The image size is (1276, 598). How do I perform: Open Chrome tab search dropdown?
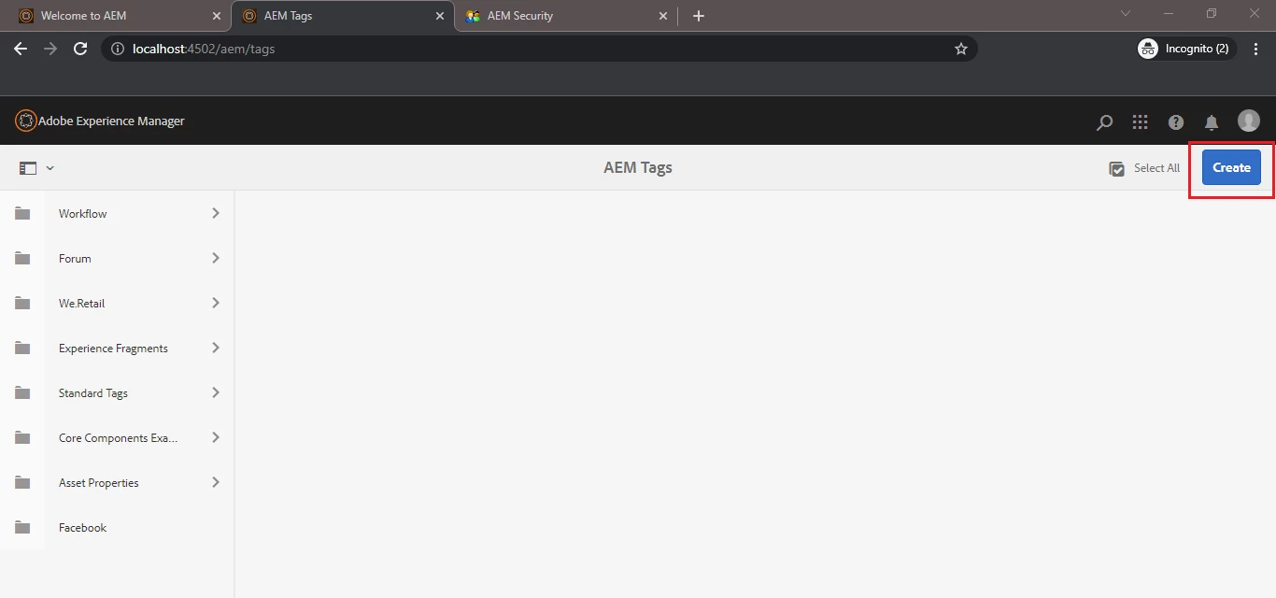pyautogui.click(x=1126, y=14)
